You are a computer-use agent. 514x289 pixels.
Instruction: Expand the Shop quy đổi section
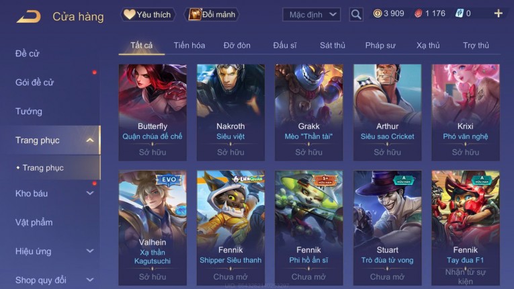coord(90,280)
